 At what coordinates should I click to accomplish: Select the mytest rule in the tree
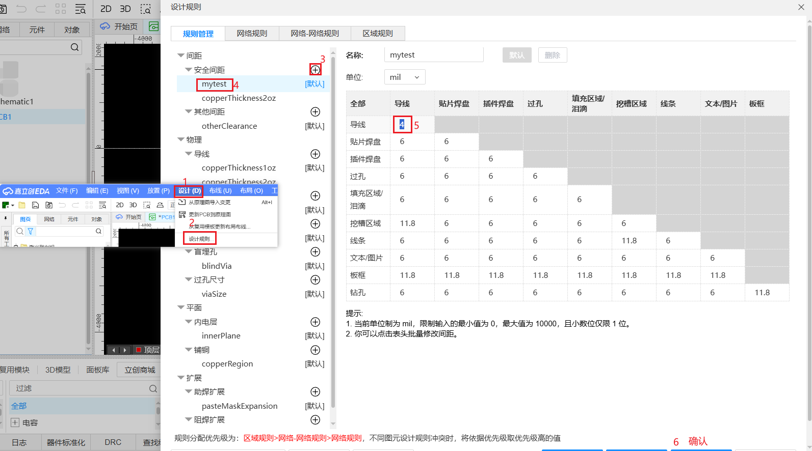pyautogui.click(x=214, y=84)
